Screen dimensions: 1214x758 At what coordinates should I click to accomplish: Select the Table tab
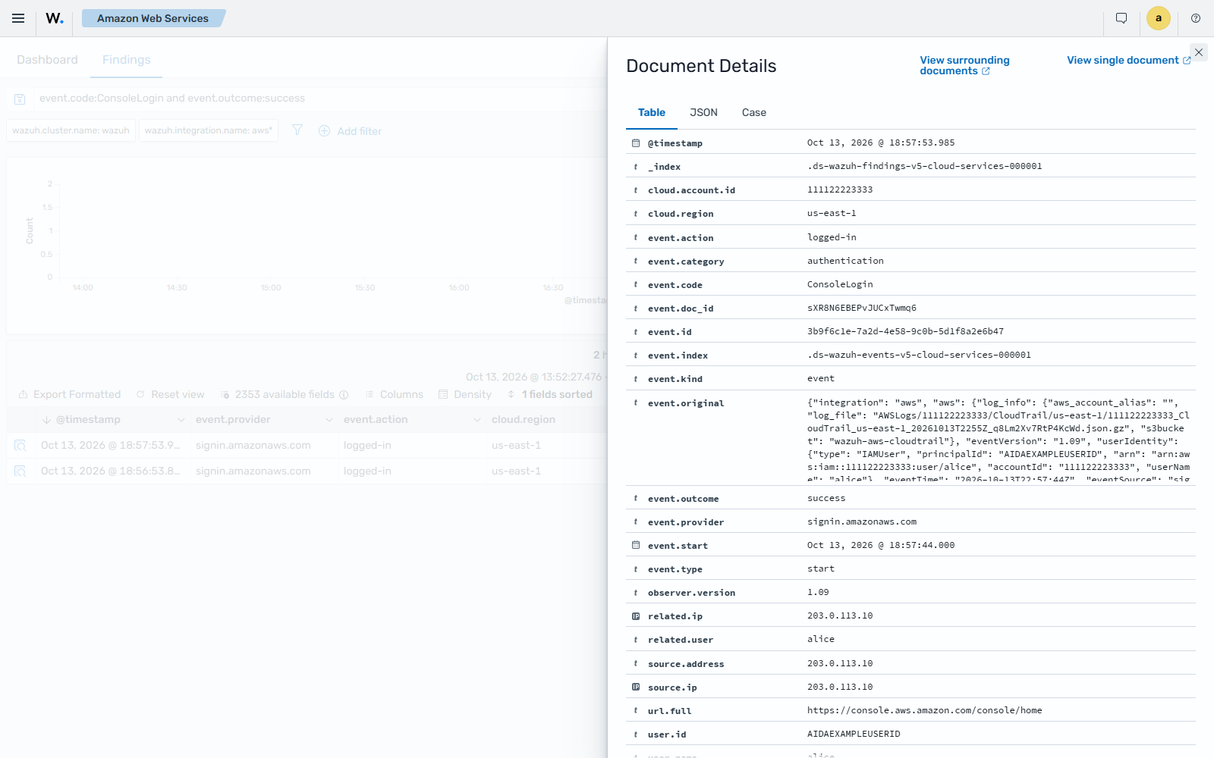coord(652,112)
